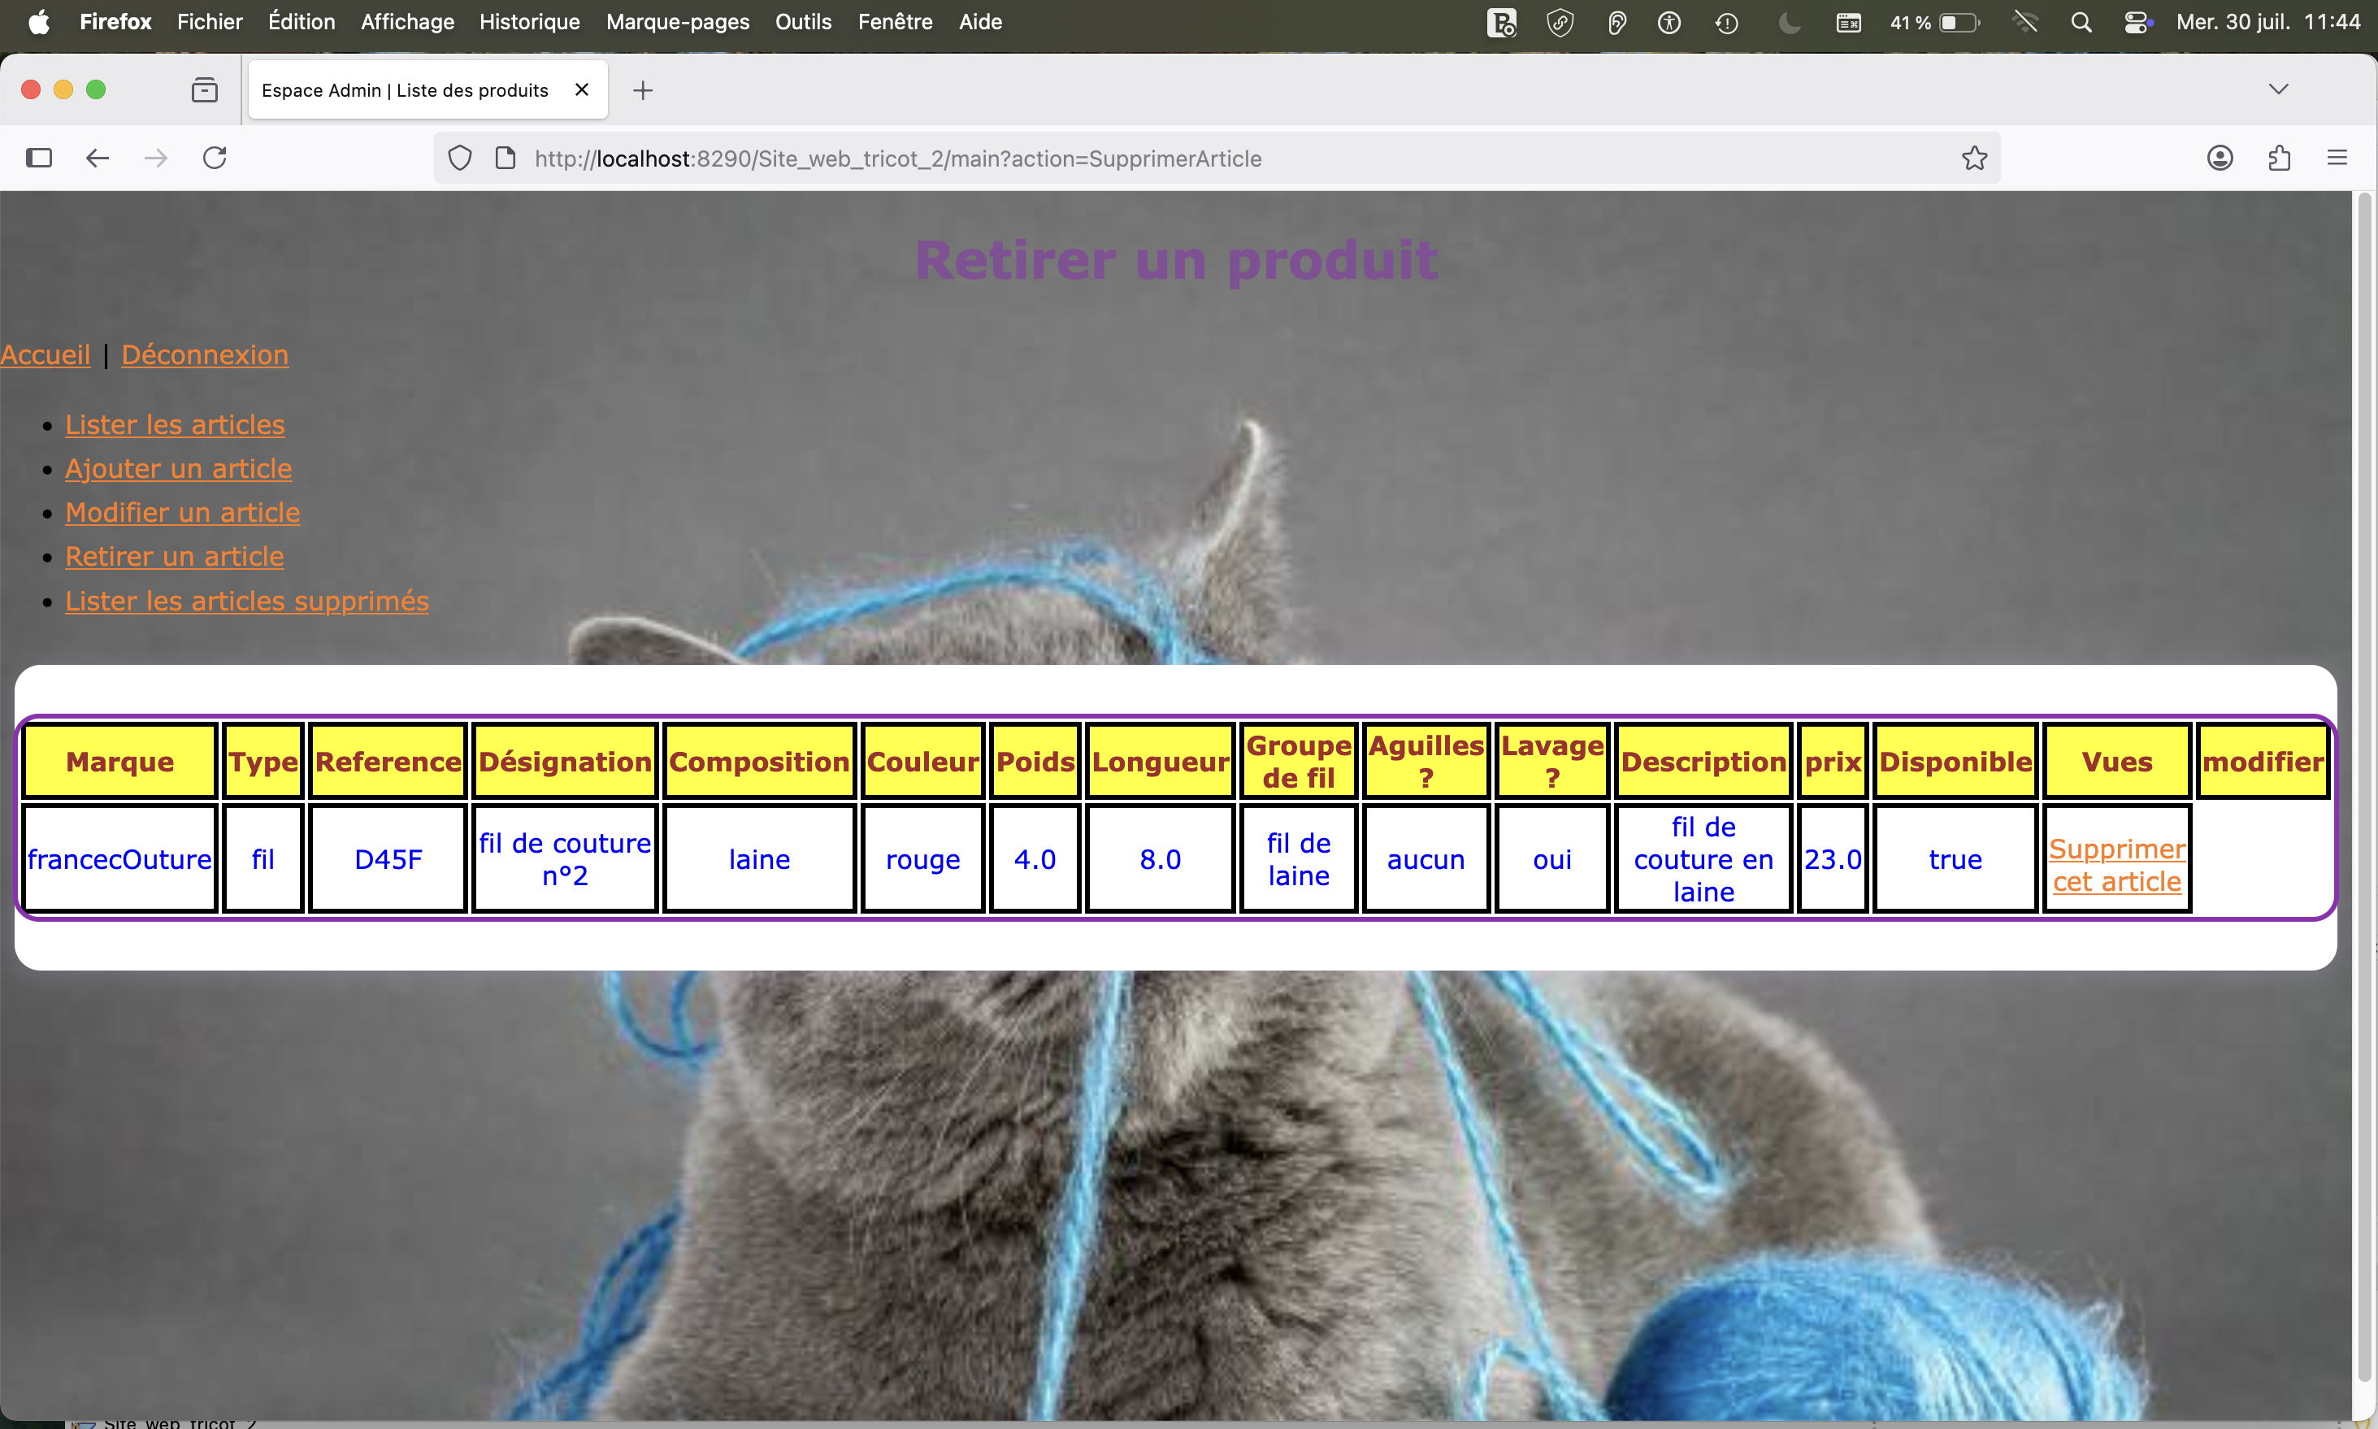Open the list all tabs chevron
Viewport: 2378px width, 1429px height.
click(x=2278, y=89)
